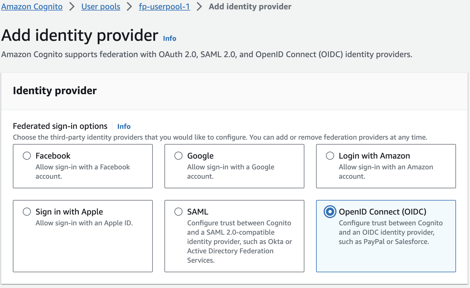Click the 'SAML' option title
470x288 pixels.
pos(198,212)
